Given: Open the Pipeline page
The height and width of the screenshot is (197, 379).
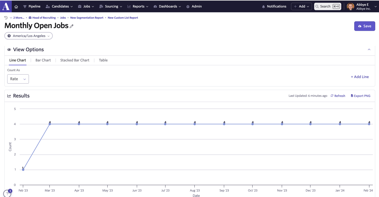Looking at the screenshot, I should 32,6.
